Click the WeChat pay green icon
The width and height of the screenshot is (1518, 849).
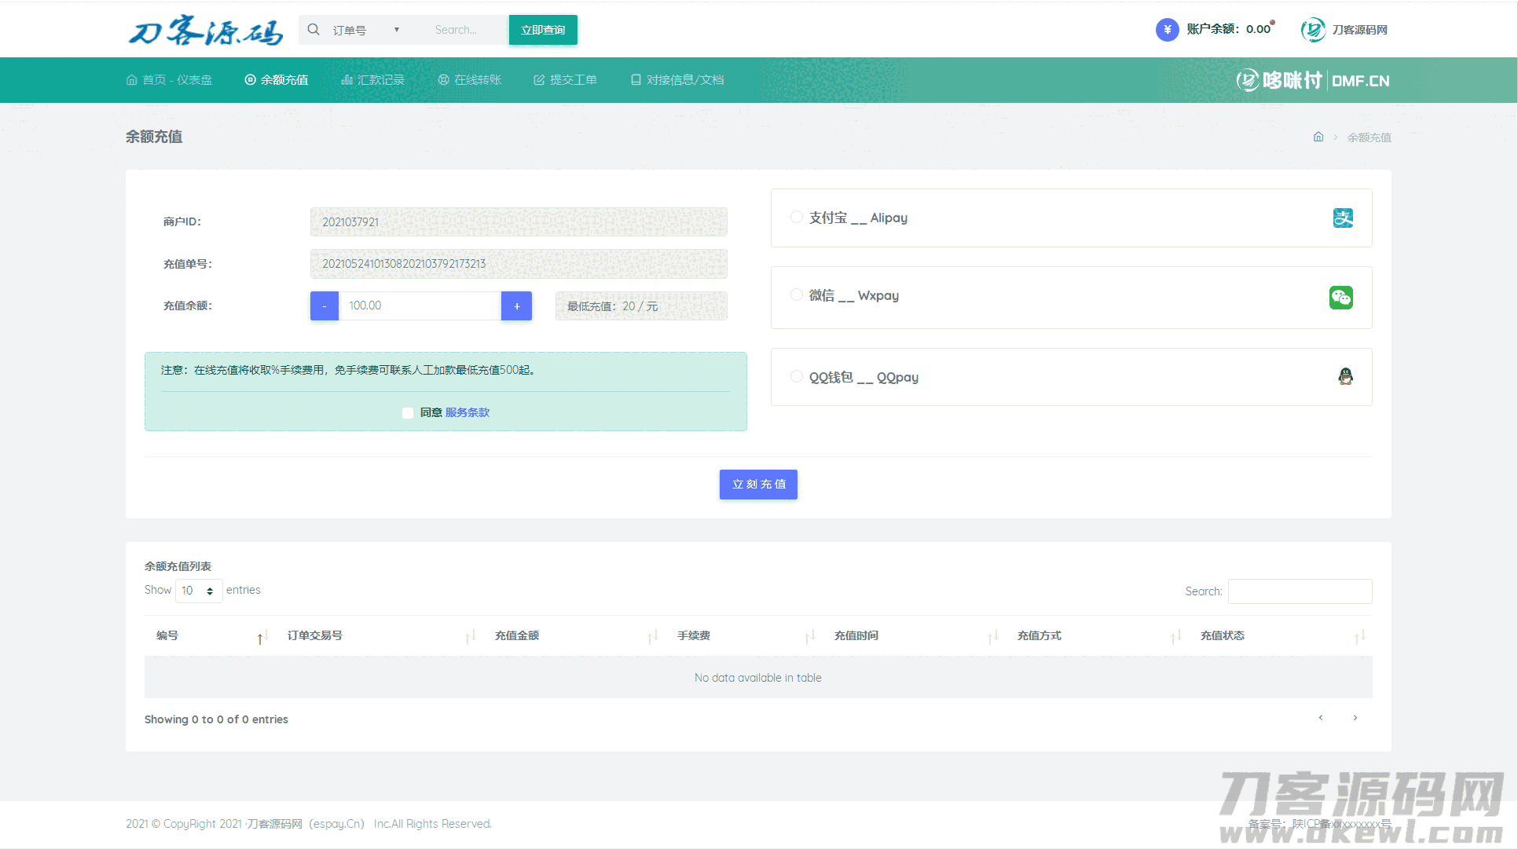(1340, 298)
